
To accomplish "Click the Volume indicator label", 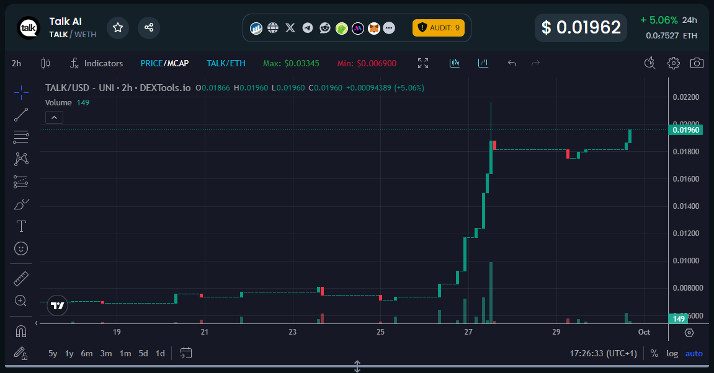I will [x=58, y=102].
